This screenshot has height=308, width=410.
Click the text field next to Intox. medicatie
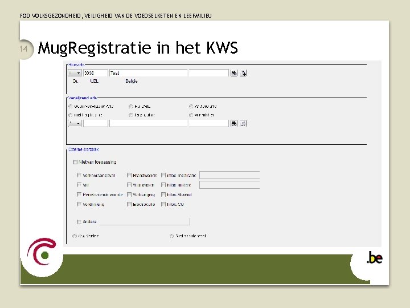click(x=229, y=175)
